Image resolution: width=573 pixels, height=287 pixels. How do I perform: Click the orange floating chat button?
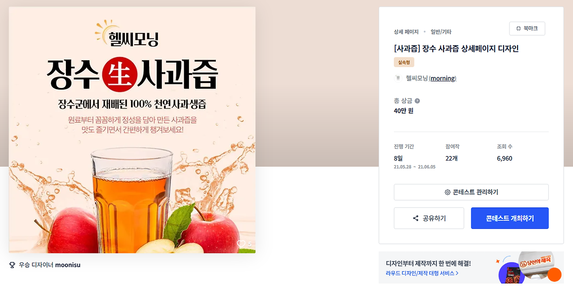click(555, 274)
